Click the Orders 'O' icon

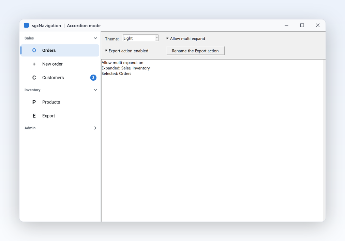coord(34,50)
